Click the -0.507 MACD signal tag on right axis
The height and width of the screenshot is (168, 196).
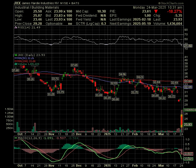click(188, 154)
